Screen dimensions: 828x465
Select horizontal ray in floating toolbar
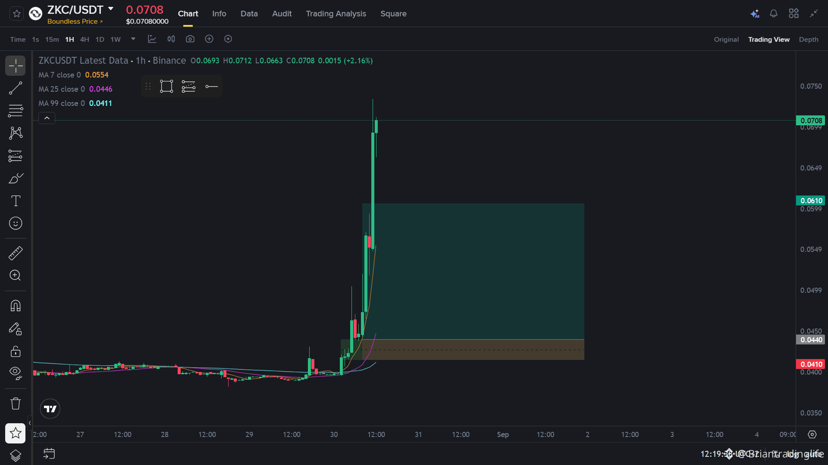coord(211,87)
